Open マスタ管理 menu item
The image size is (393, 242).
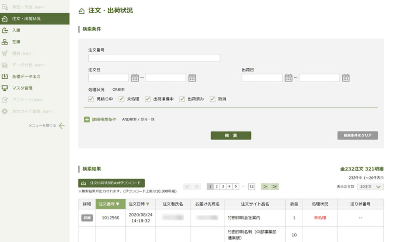[x=22, y=88]
